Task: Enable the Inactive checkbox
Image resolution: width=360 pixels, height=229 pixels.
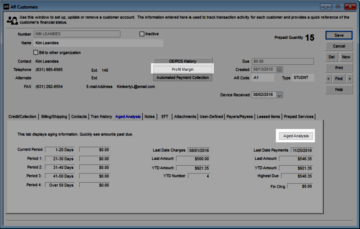Action: point(142,34)
